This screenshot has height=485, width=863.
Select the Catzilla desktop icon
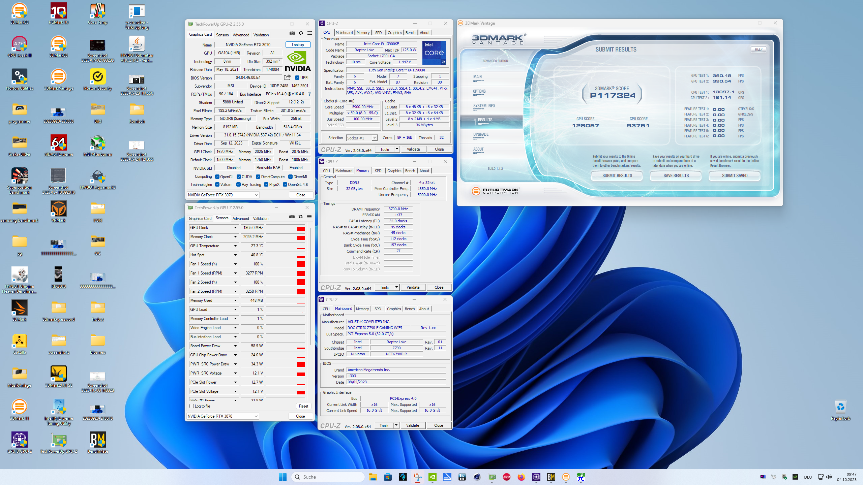(20, 344)
